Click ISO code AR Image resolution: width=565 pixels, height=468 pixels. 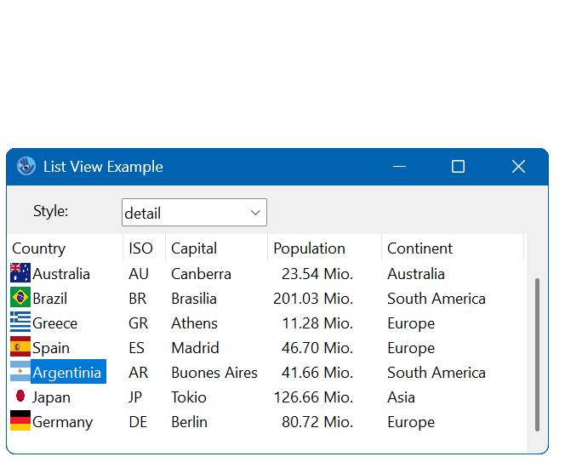(139, 373)
